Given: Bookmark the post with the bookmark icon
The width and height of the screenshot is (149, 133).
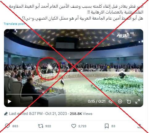Looking at the screenshot, I should coord(107,126).
